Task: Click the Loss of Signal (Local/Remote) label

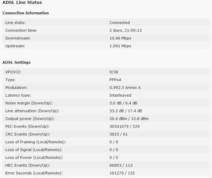Action: [x=34, y=150]
